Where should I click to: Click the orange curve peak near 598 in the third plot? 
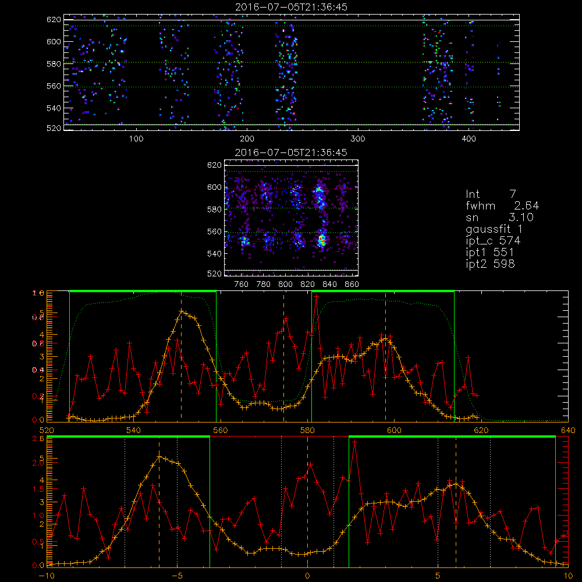point(386,339)
